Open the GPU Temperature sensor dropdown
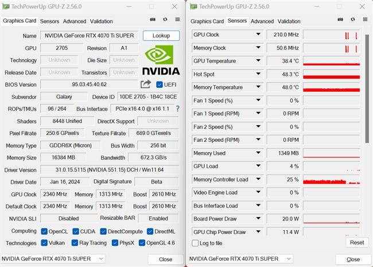The image size is (373, 267). (258, 61)
